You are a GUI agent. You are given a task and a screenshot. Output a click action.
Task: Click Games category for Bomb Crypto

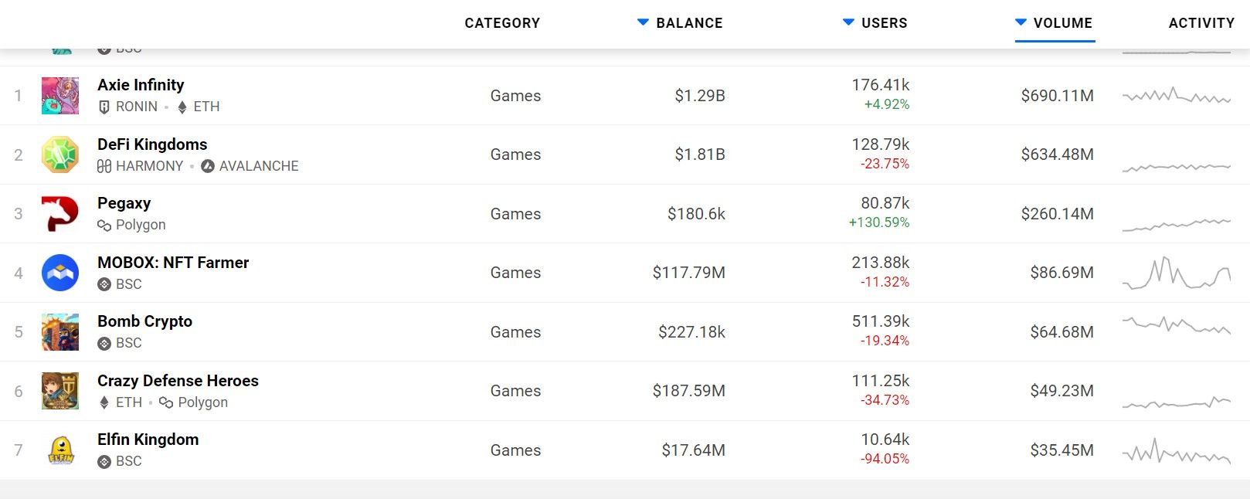click(x=515, y=332)
